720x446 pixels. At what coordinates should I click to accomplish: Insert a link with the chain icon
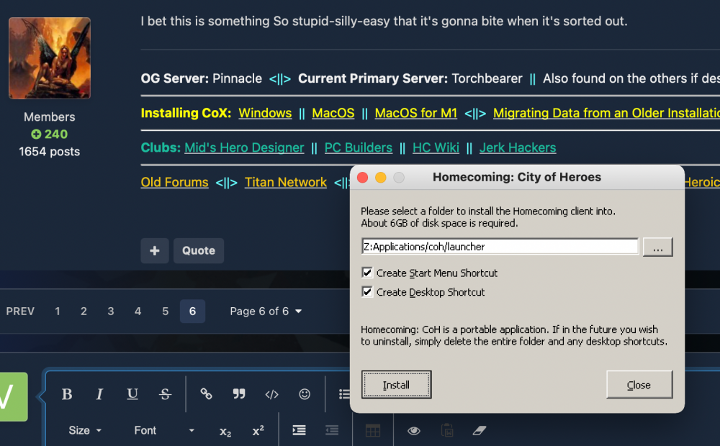(206, 394)
